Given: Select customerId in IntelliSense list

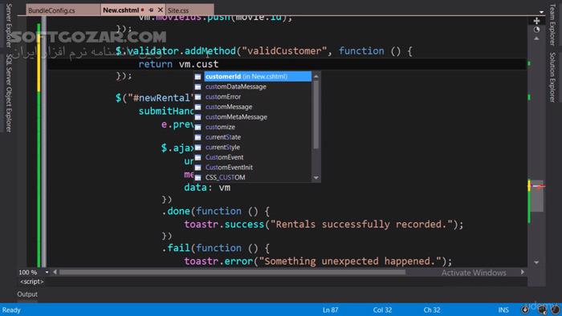Looking at the screenshot, I should coord(258,76).
